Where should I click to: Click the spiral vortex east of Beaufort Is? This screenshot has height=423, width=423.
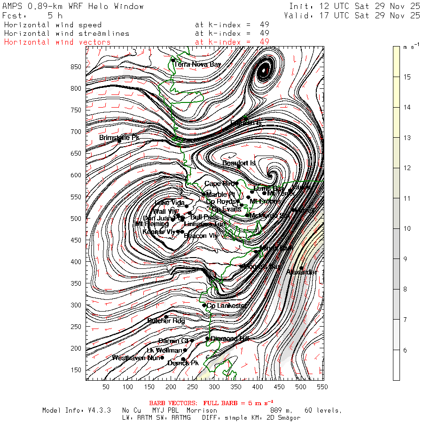[270, 176]
